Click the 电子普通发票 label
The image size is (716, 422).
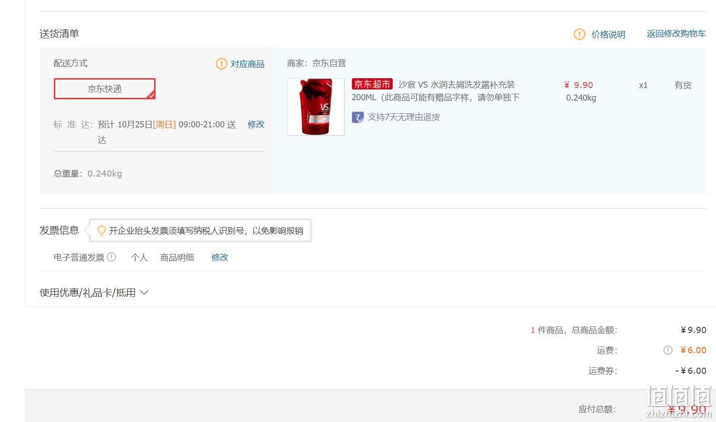click(79, 257)
